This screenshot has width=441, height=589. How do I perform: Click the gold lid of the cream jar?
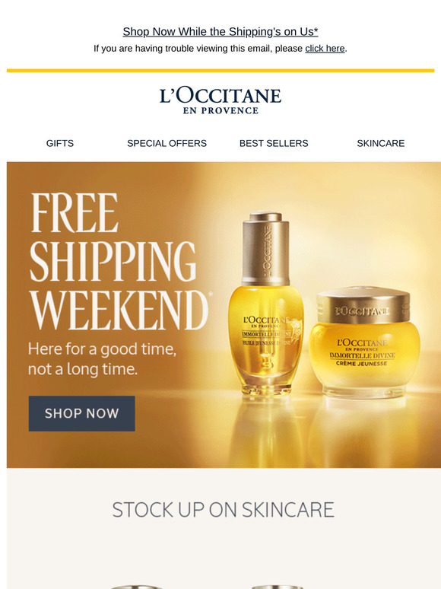(x=363, y=304)
